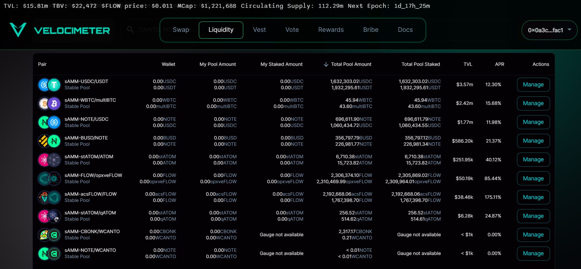This screenshot has height=269, width=581.
Task: Click the WBTC/multiBTC pair token icons
Action: click(x=49, y=103)
